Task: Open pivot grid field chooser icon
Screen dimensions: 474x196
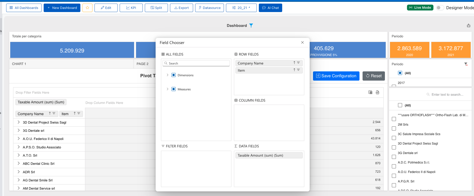Action: (370, 92)
